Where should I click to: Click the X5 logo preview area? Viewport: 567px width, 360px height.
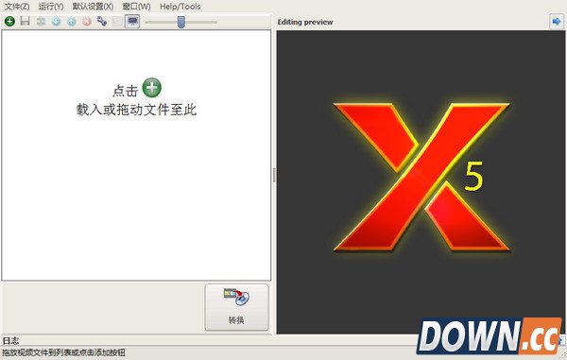pos(421,181)
